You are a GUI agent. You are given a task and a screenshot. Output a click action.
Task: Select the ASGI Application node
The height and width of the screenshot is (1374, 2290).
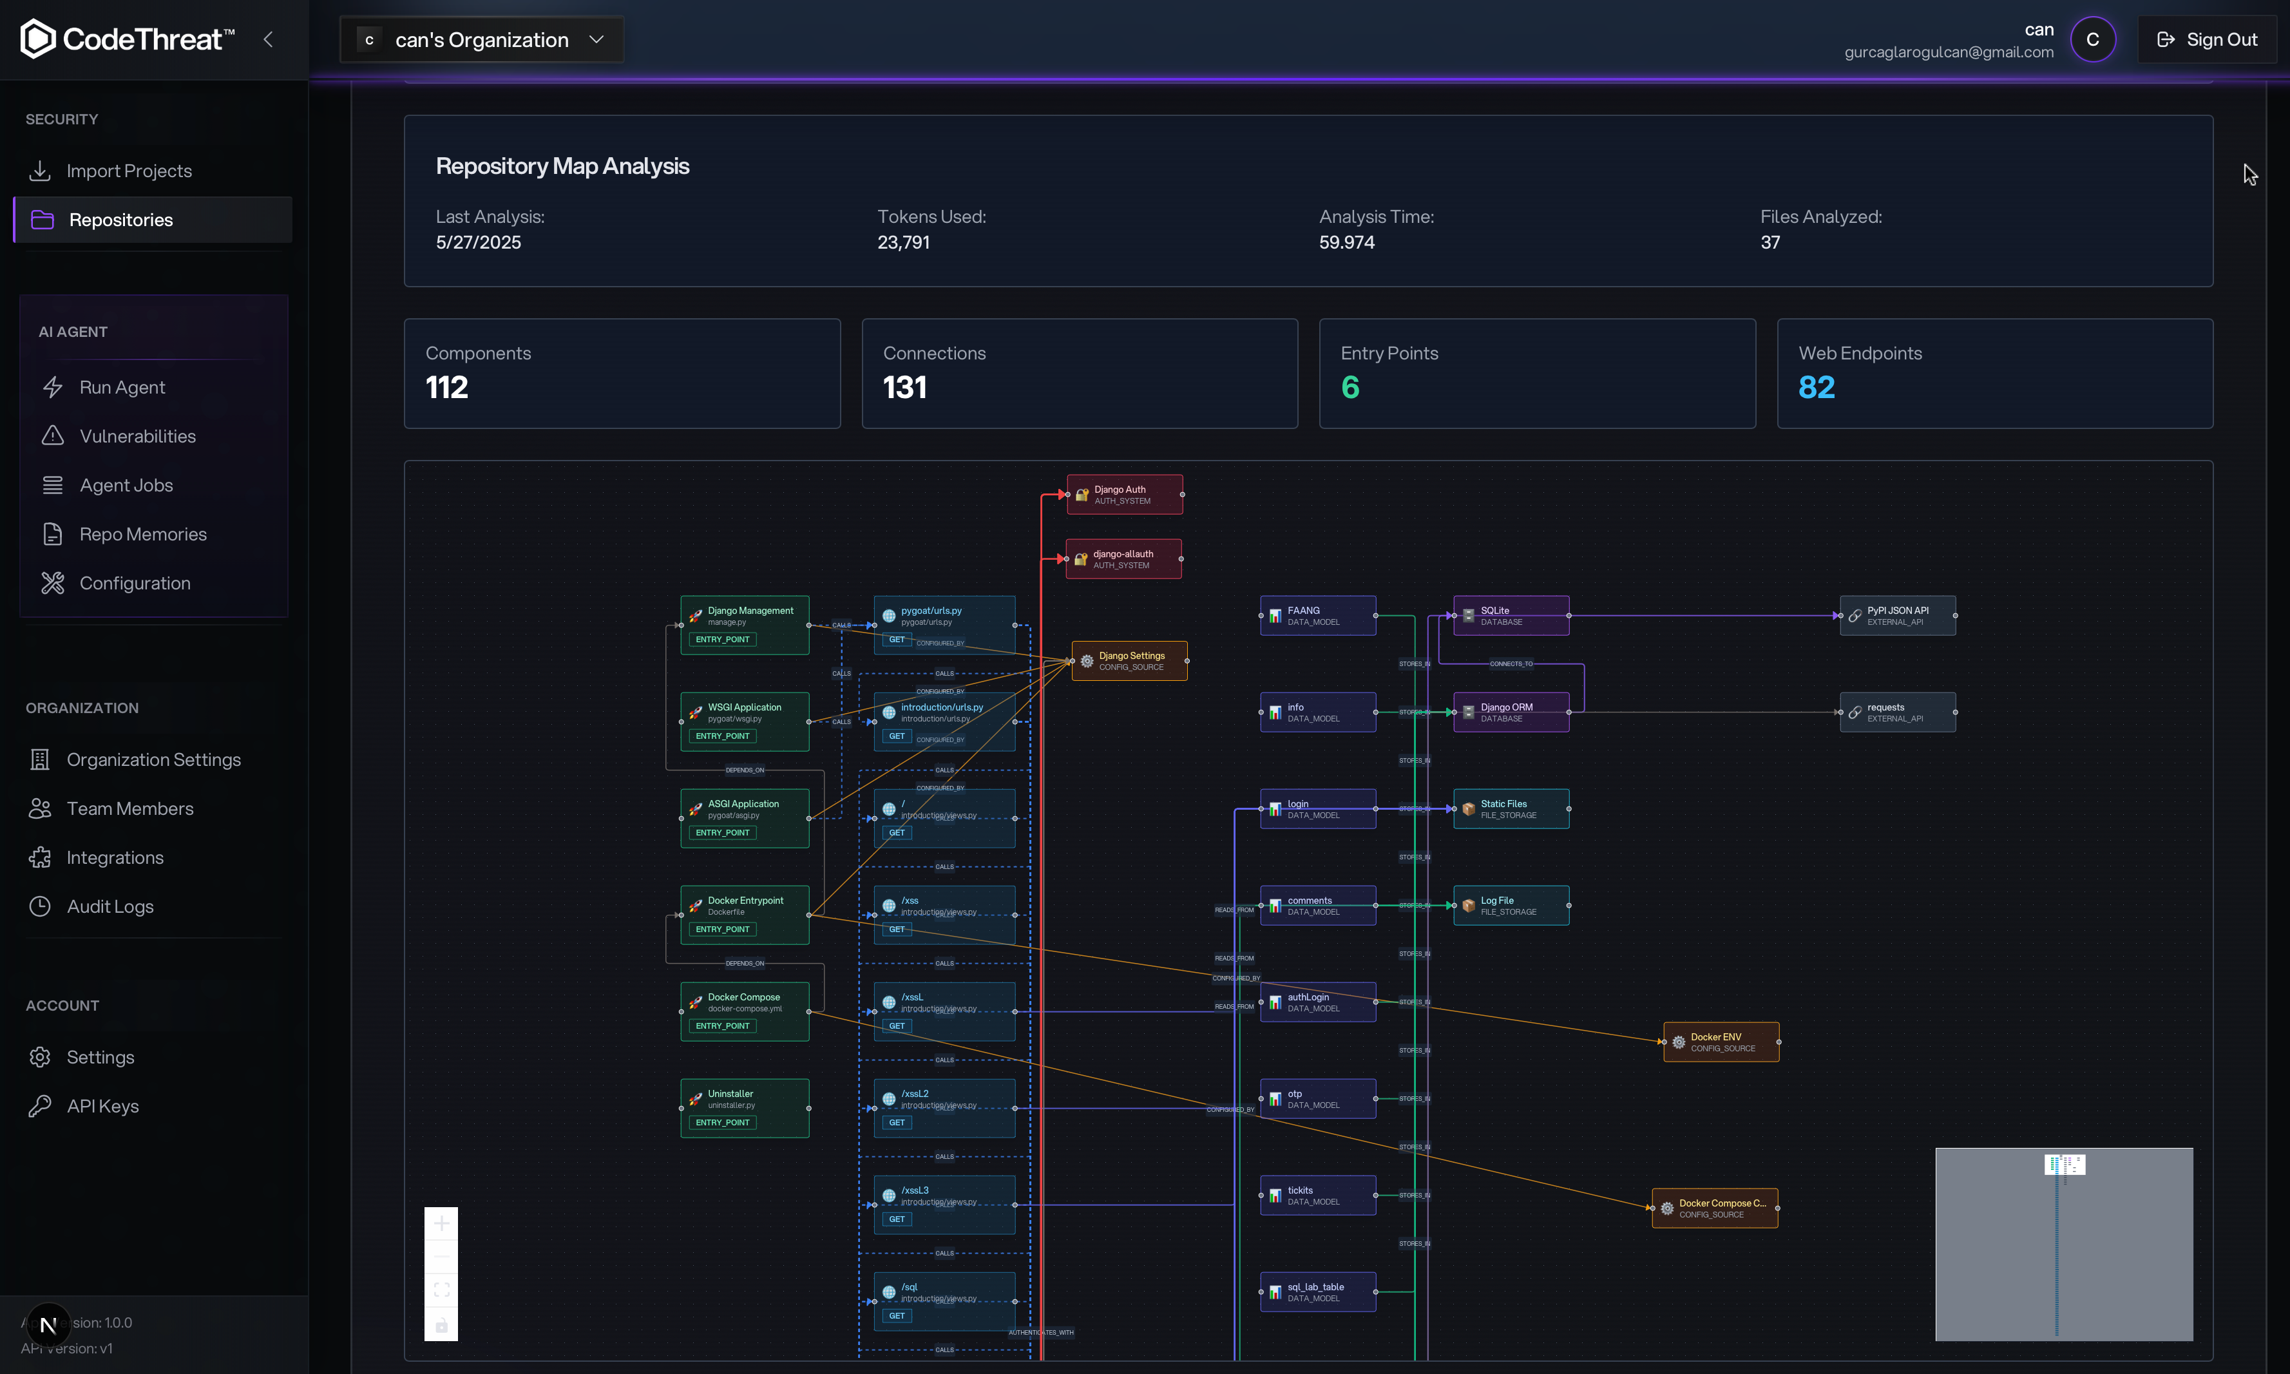[745, 819]
